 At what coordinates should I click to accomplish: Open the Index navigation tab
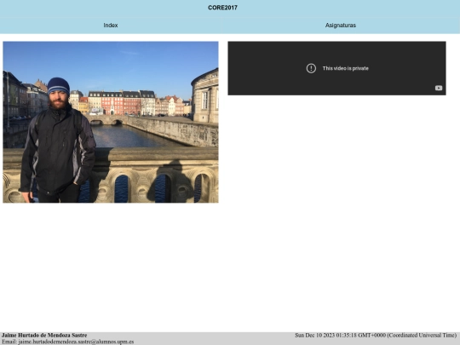tap(111, 26)
